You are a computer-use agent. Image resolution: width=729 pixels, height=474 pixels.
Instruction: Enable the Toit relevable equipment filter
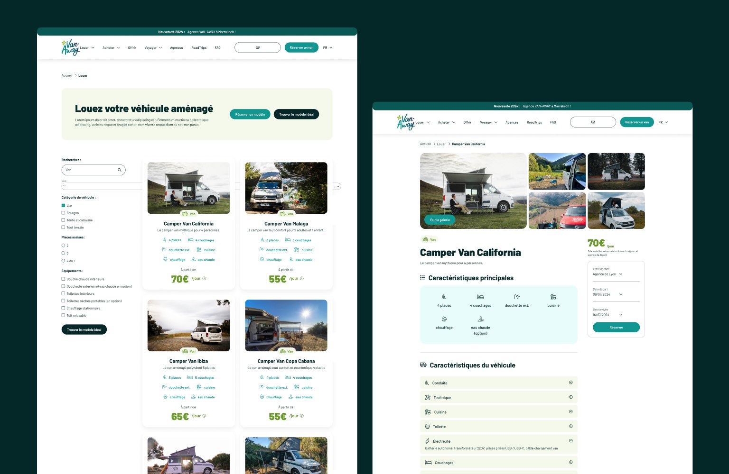[x=63, y=315]
